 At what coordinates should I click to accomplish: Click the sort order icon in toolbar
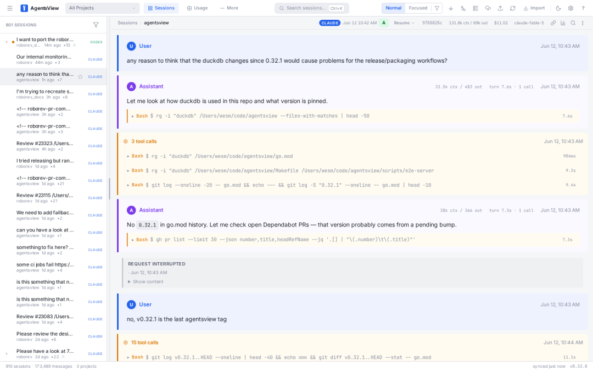tap(463, 8)
